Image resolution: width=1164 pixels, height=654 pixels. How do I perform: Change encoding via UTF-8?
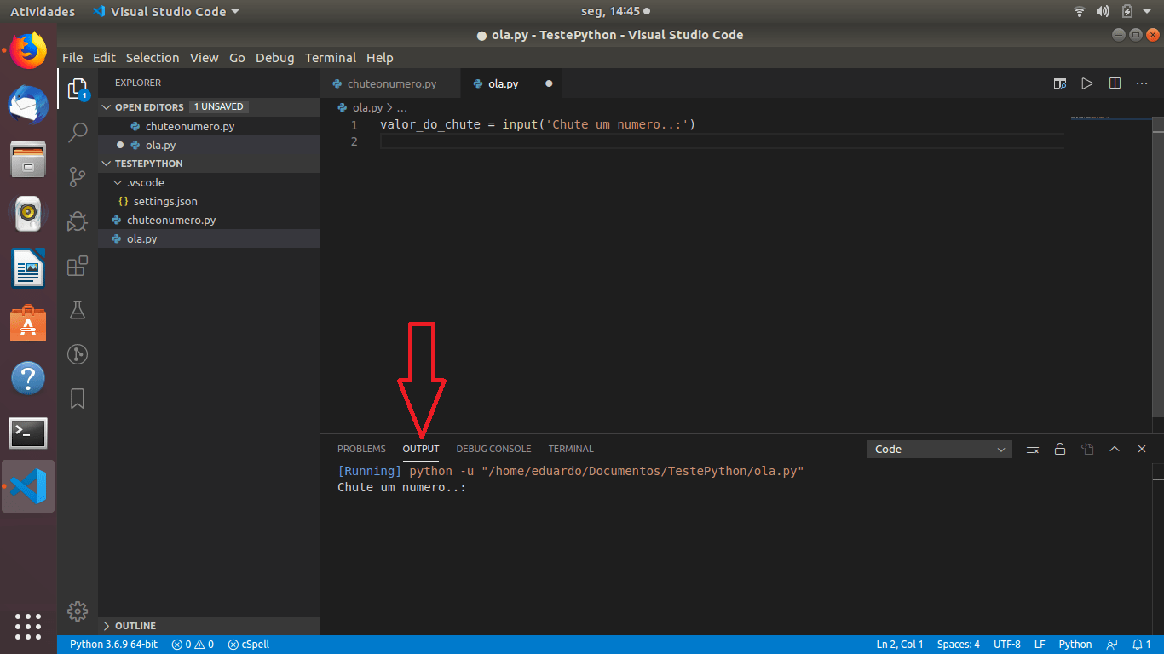tap(1007, 645)
